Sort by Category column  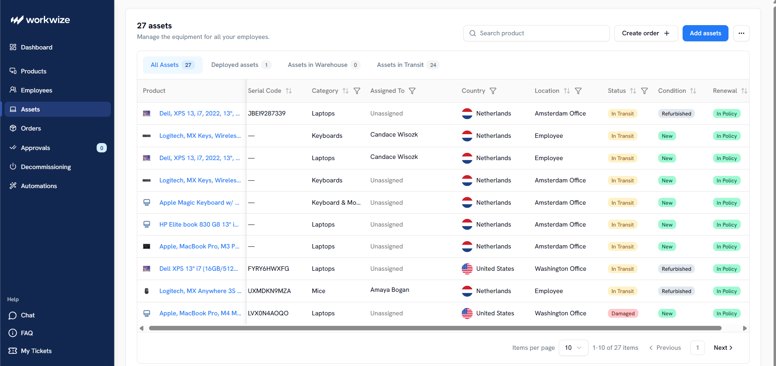pyautogui.click(x=346, y=91)
